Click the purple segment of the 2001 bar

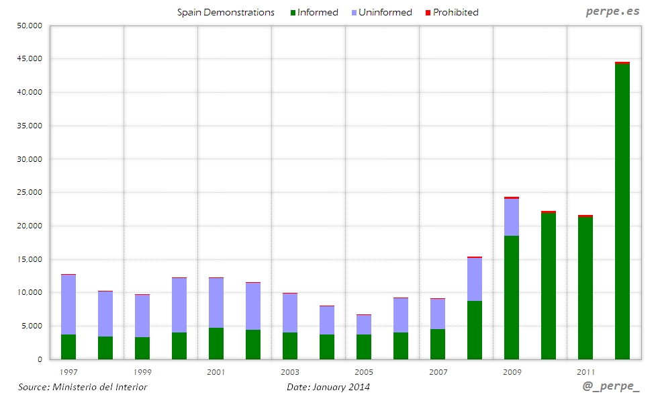(216, 303)
